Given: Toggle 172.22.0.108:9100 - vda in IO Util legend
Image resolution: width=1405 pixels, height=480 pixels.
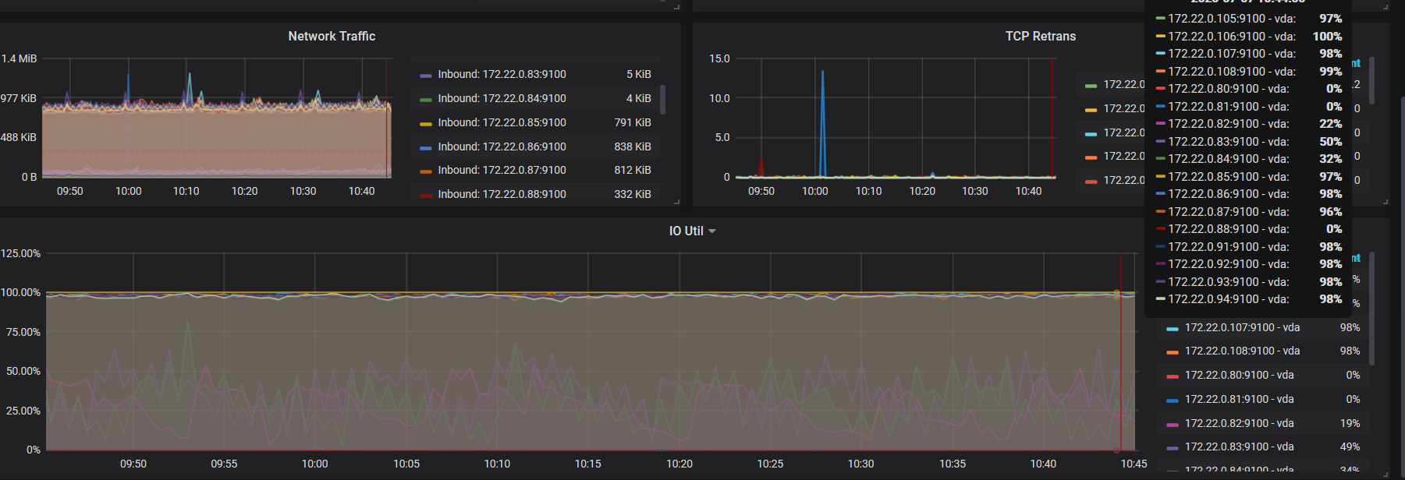Looking at the screenshot, I should tap(1242, 351).
